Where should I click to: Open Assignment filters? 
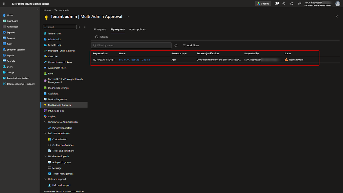(x=57, y=68)
